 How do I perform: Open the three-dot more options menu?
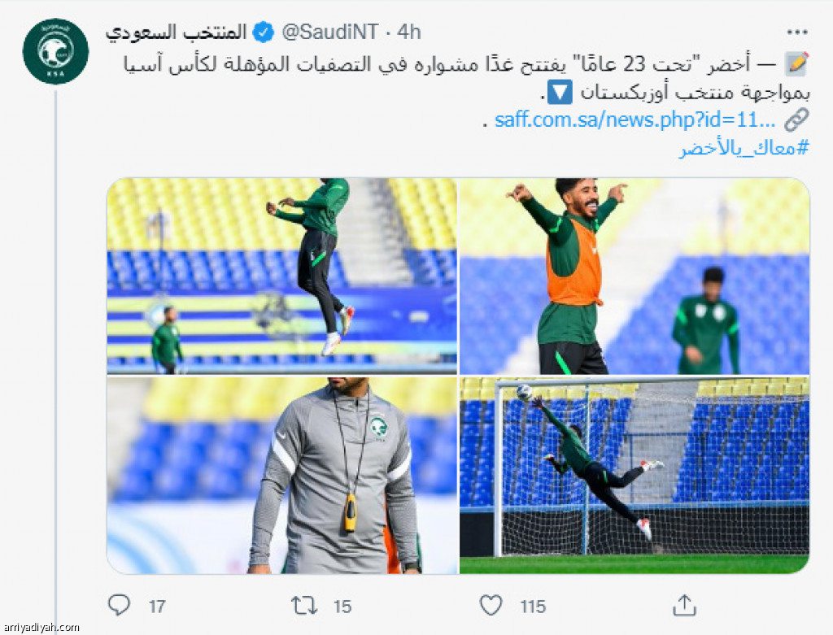(x=797, y=33)
